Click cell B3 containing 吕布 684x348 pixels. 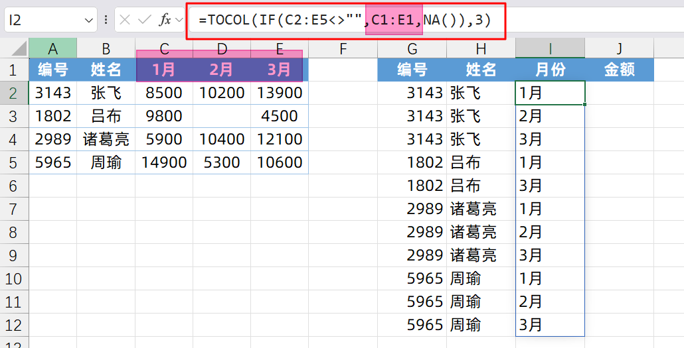coord(106,116)
